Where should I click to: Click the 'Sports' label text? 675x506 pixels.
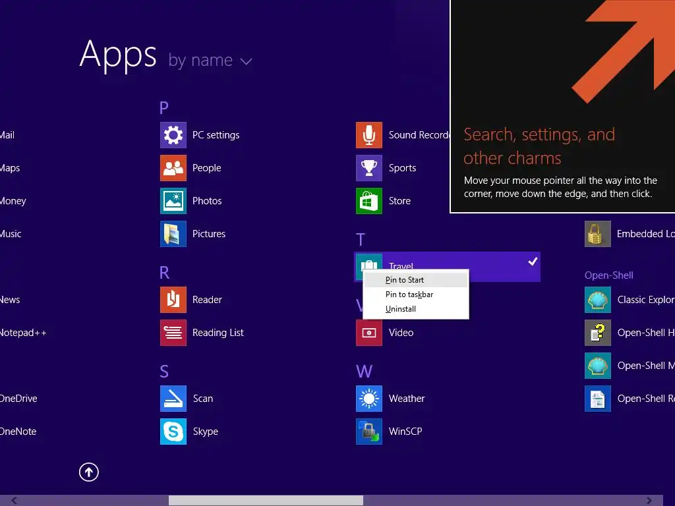[403, 168]
